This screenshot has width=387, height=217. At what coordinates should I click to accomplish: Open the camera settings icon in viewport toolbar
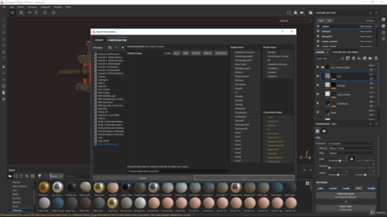(x=302, y=13)
